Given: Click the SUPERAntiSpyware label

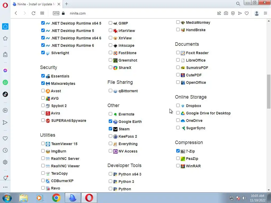Looking at the screenshot, I should (x=69, y=121).
